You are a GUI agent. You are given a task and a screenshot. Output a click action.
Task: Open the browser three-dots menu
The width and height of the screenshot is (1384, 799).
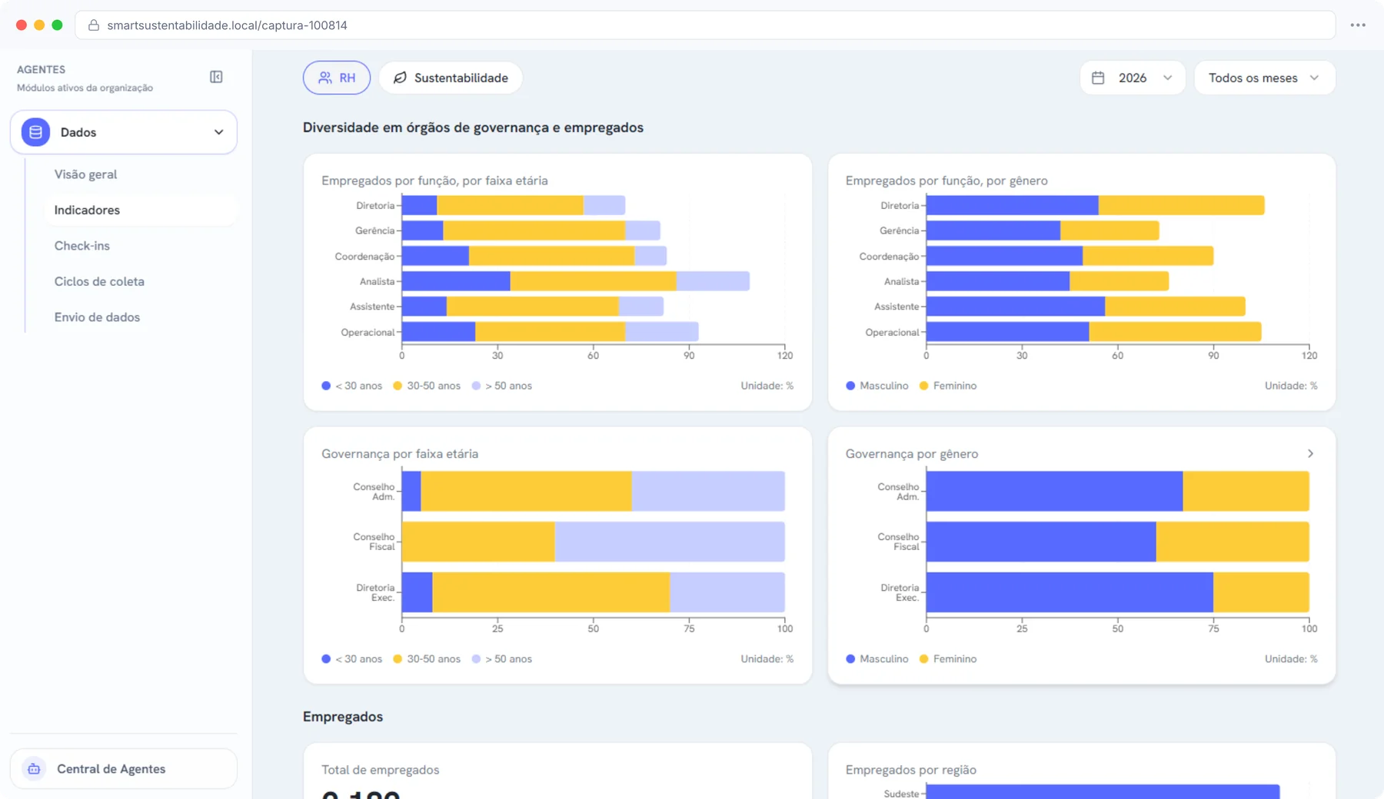(1358, 25)
